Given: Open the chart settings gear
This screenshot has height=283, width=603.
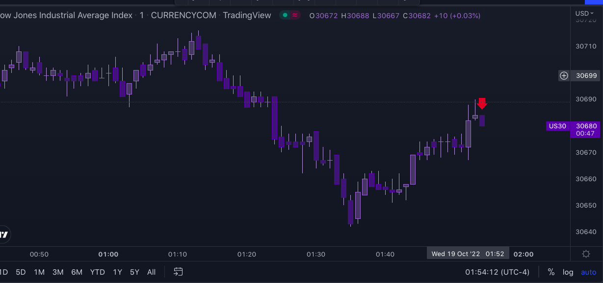Looking at the screenshot, I should [x=586, y=253].
